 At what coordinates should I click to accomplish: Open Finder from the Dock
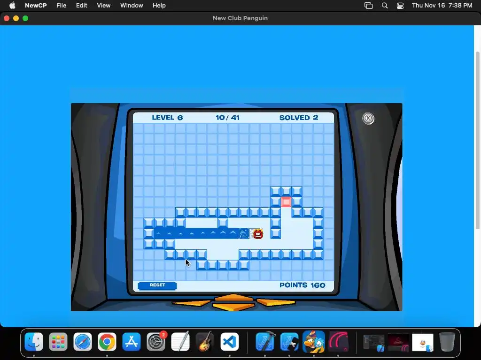click(34, 342)
